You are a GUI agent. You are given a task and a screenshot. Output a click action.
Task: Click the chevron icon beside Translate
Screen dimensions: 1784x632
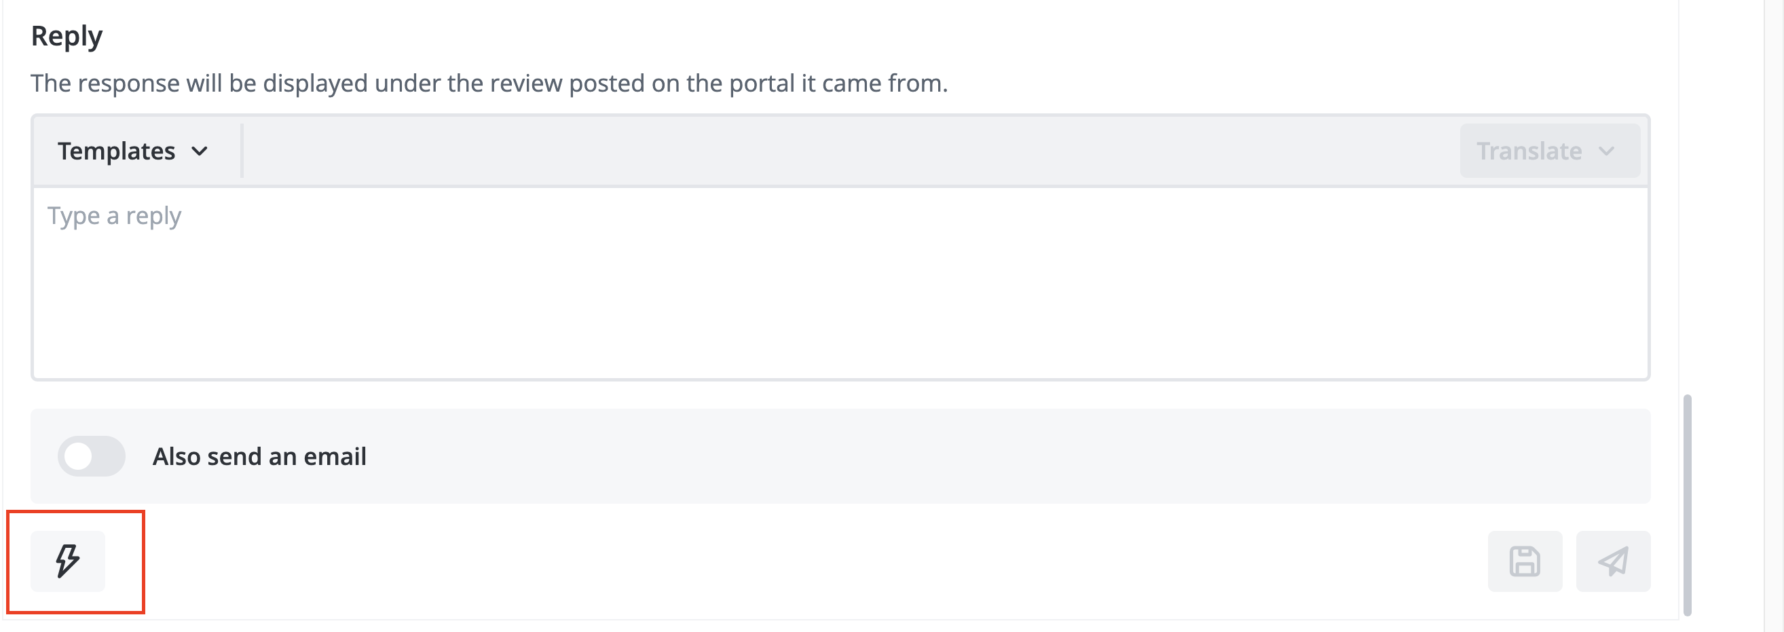pyautogui.click(x=1607, y=151)
